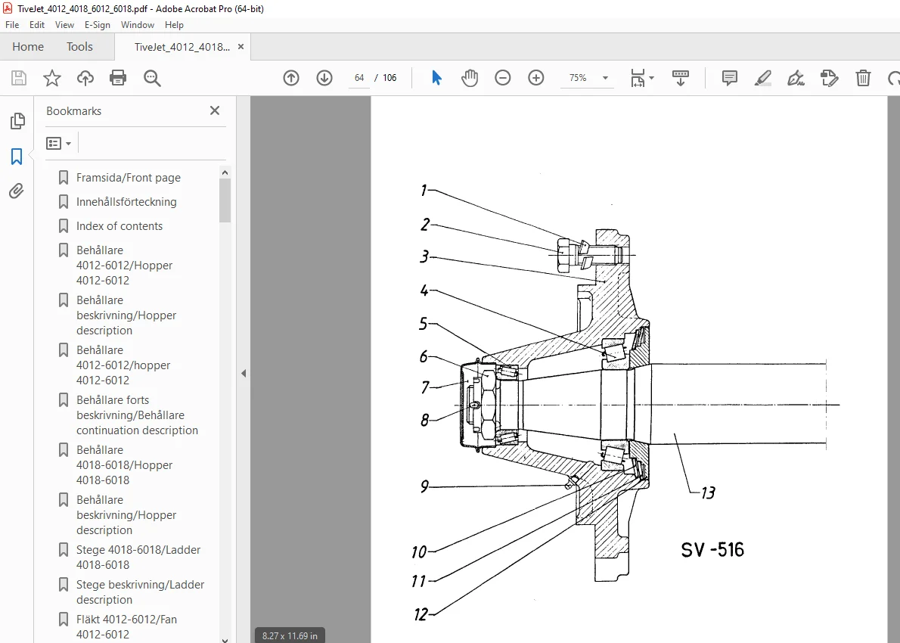Image resolution: width=900 pixels, height=643 pixels.
Task: Open the find text magnifier icon
Action: (152, 78)
